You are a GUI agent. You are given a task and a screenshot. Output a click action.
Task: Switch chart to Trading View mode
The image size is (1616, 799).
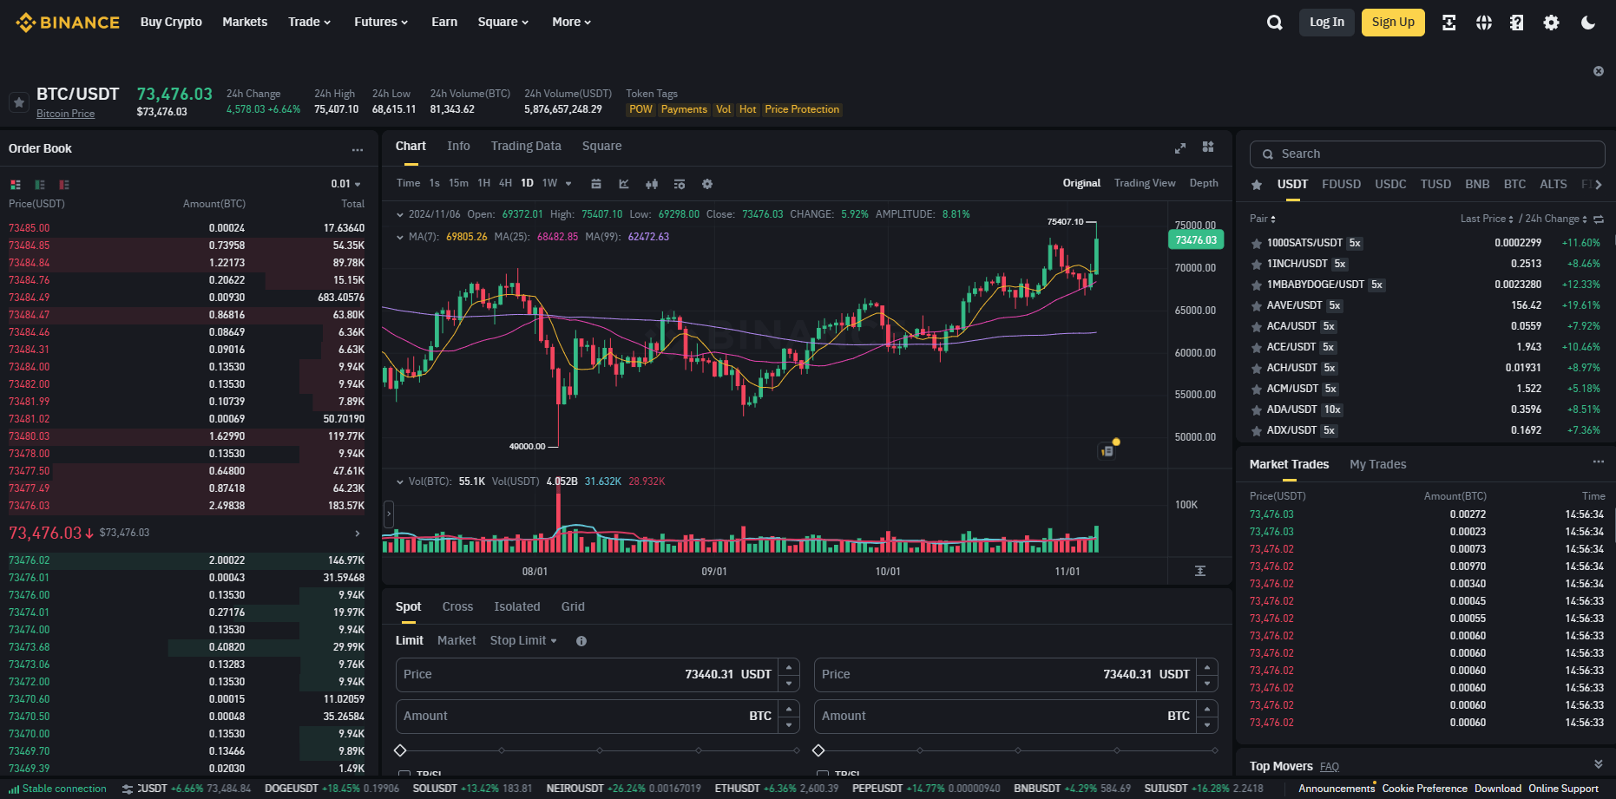(x=1145, y=183)
